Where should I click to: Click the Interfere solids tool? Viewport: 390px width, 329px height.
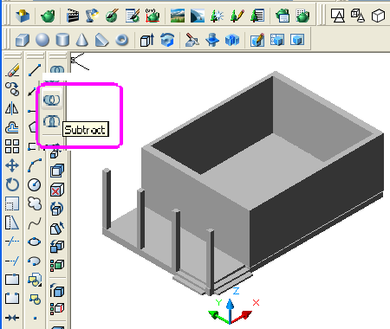[232, 40]
